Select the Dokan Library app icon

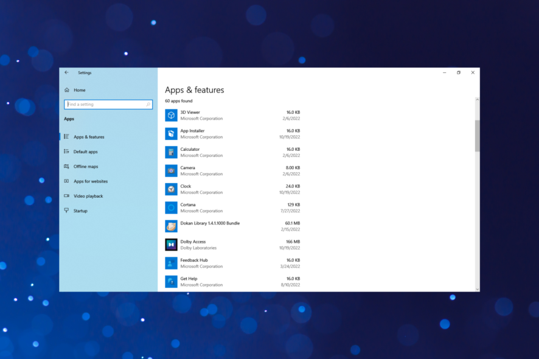[x=171, y=226]
